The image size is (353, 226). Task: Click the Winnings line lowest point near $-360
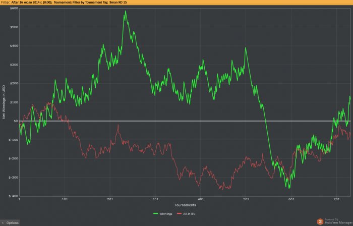pos(289,188)
